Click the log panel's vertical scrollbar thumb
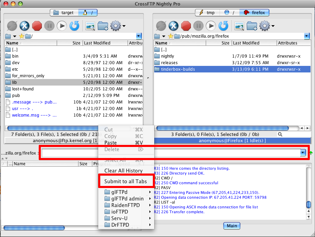The width and height of the screenshot is (315, 237). coord(308,204)
